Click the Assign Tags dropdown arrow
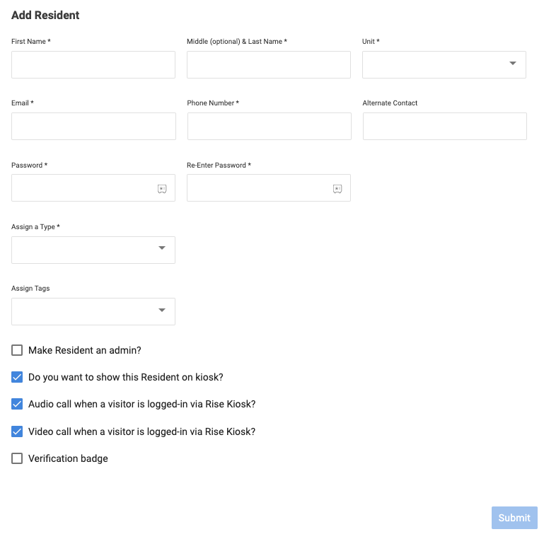This screenshot has height=539, width=544. tap(162, 311)
